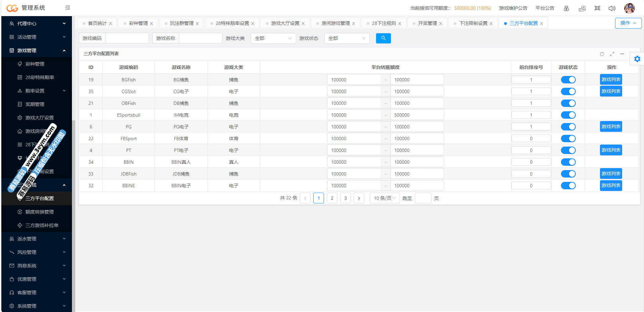
Task: Toggle sound with the speaker icon
Action: click(x=612, y=8)
